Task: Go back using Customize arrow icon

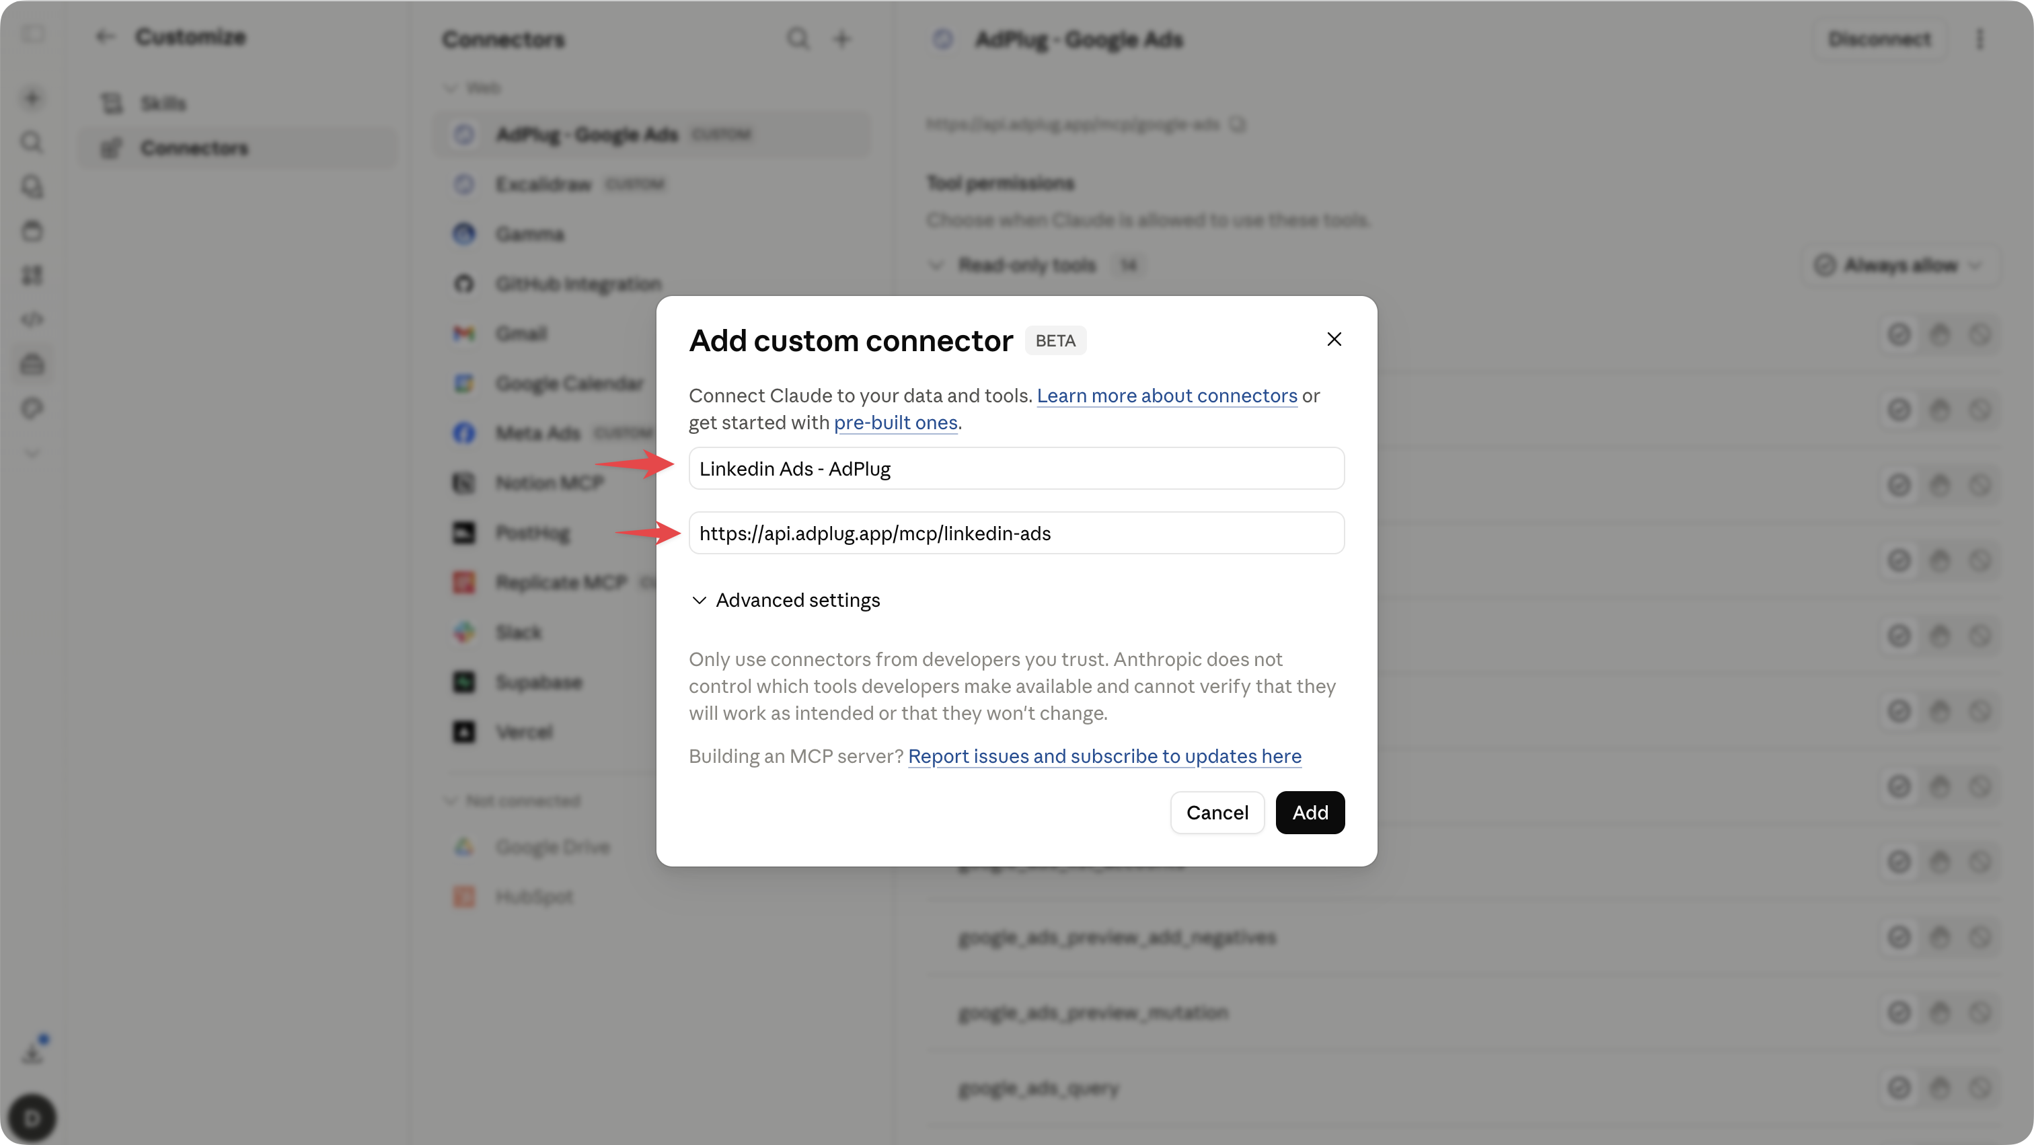Action: tap(105, 36)
